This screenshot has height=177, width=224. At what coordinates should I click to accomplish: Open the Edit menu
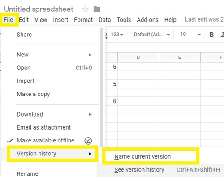(24, 20)
